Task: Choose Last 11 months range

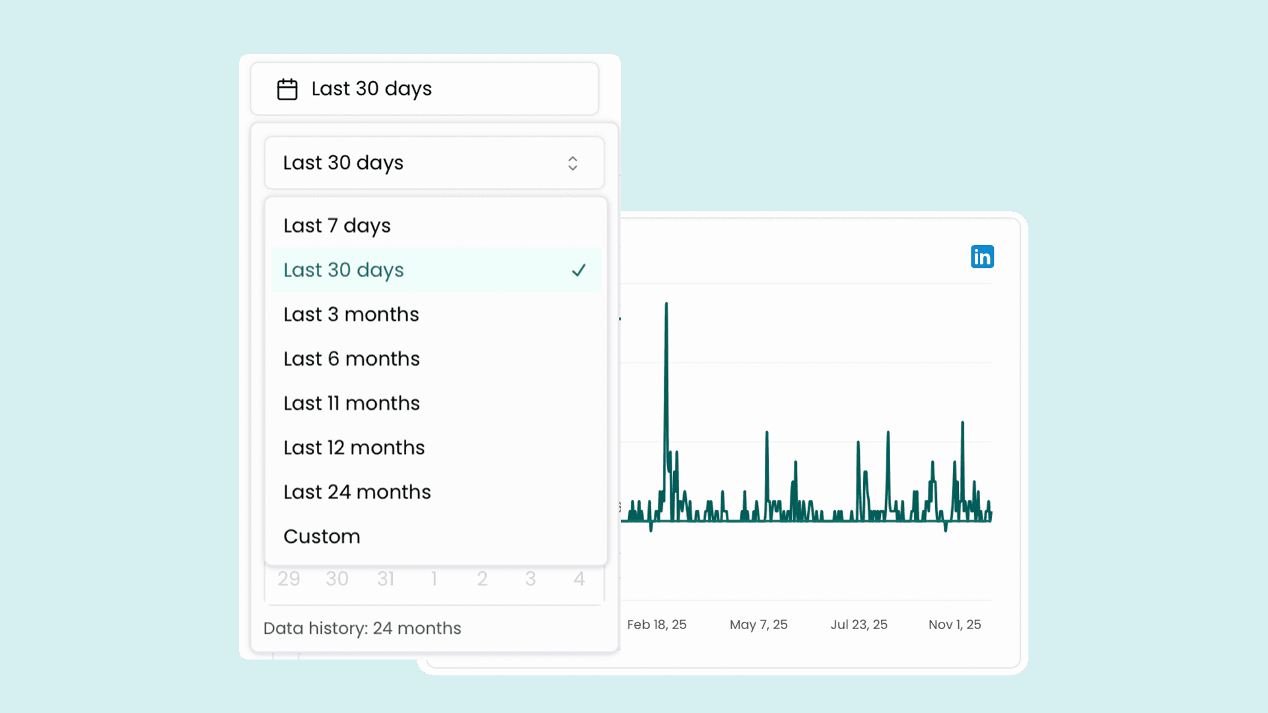Action: tap(351, 403)
